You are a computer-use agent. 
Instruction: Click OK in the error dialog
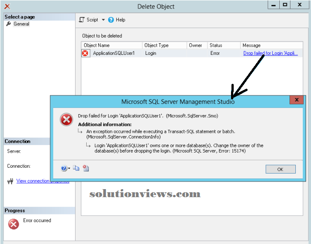click(x=281, y=170)
